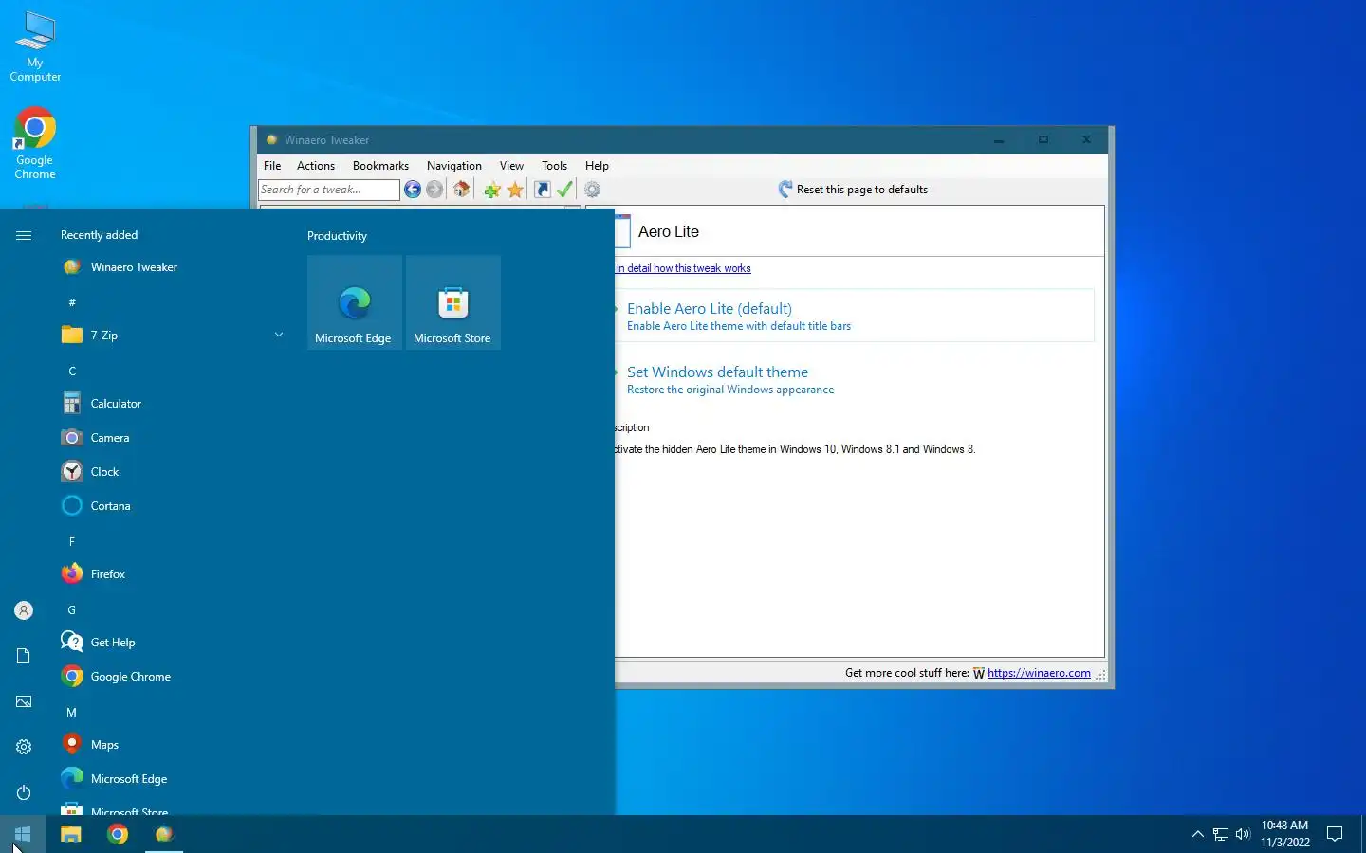Open the Winaero Tweaker home page icon
Image resolution: width=1366 pixels, height=853 pixels.
tap(462, 190)
